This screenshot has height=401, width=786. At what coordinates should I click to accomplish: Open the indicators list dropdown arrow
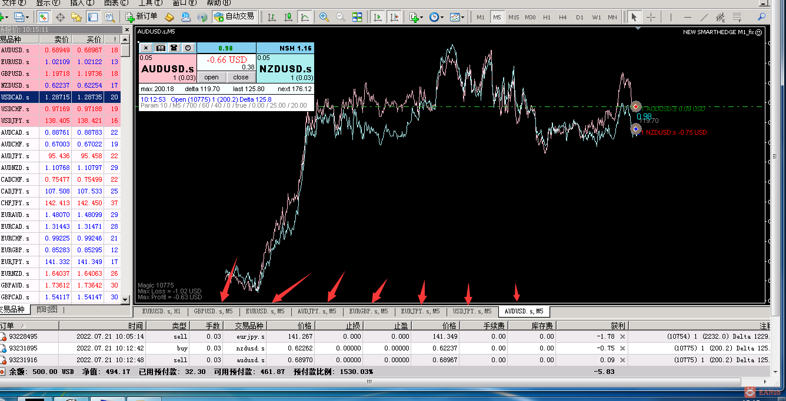click(x=421, y=17)
